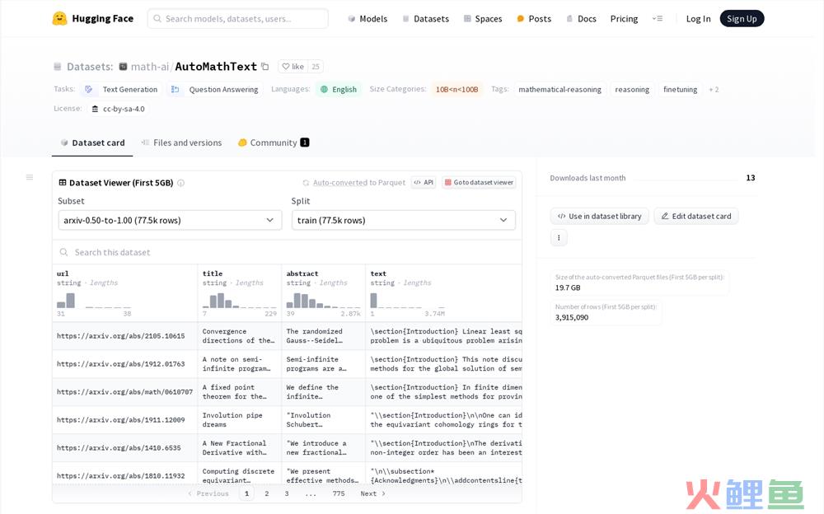Select the English language tag

(x=339, y=89)
